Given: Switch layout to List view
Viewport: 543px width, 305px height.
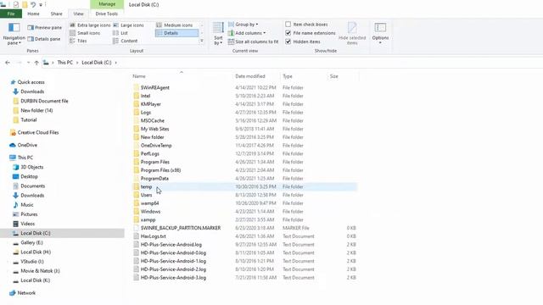Looking at the screenshot, I should [x=120, y=33].
